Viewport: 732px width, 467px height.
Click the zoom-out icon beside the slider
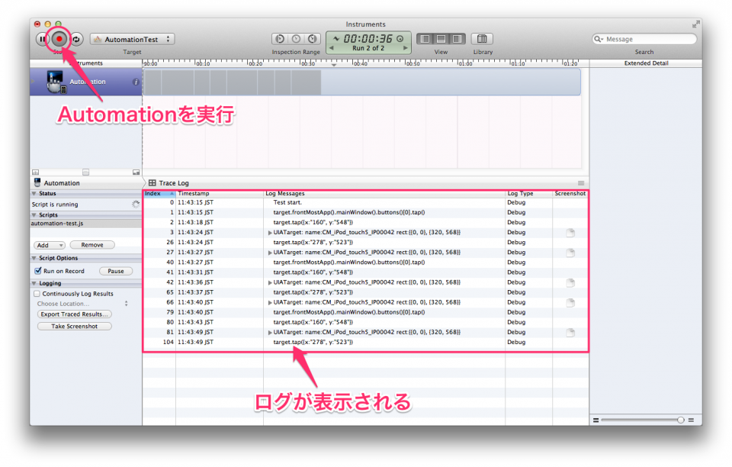(x=596, y=420)
